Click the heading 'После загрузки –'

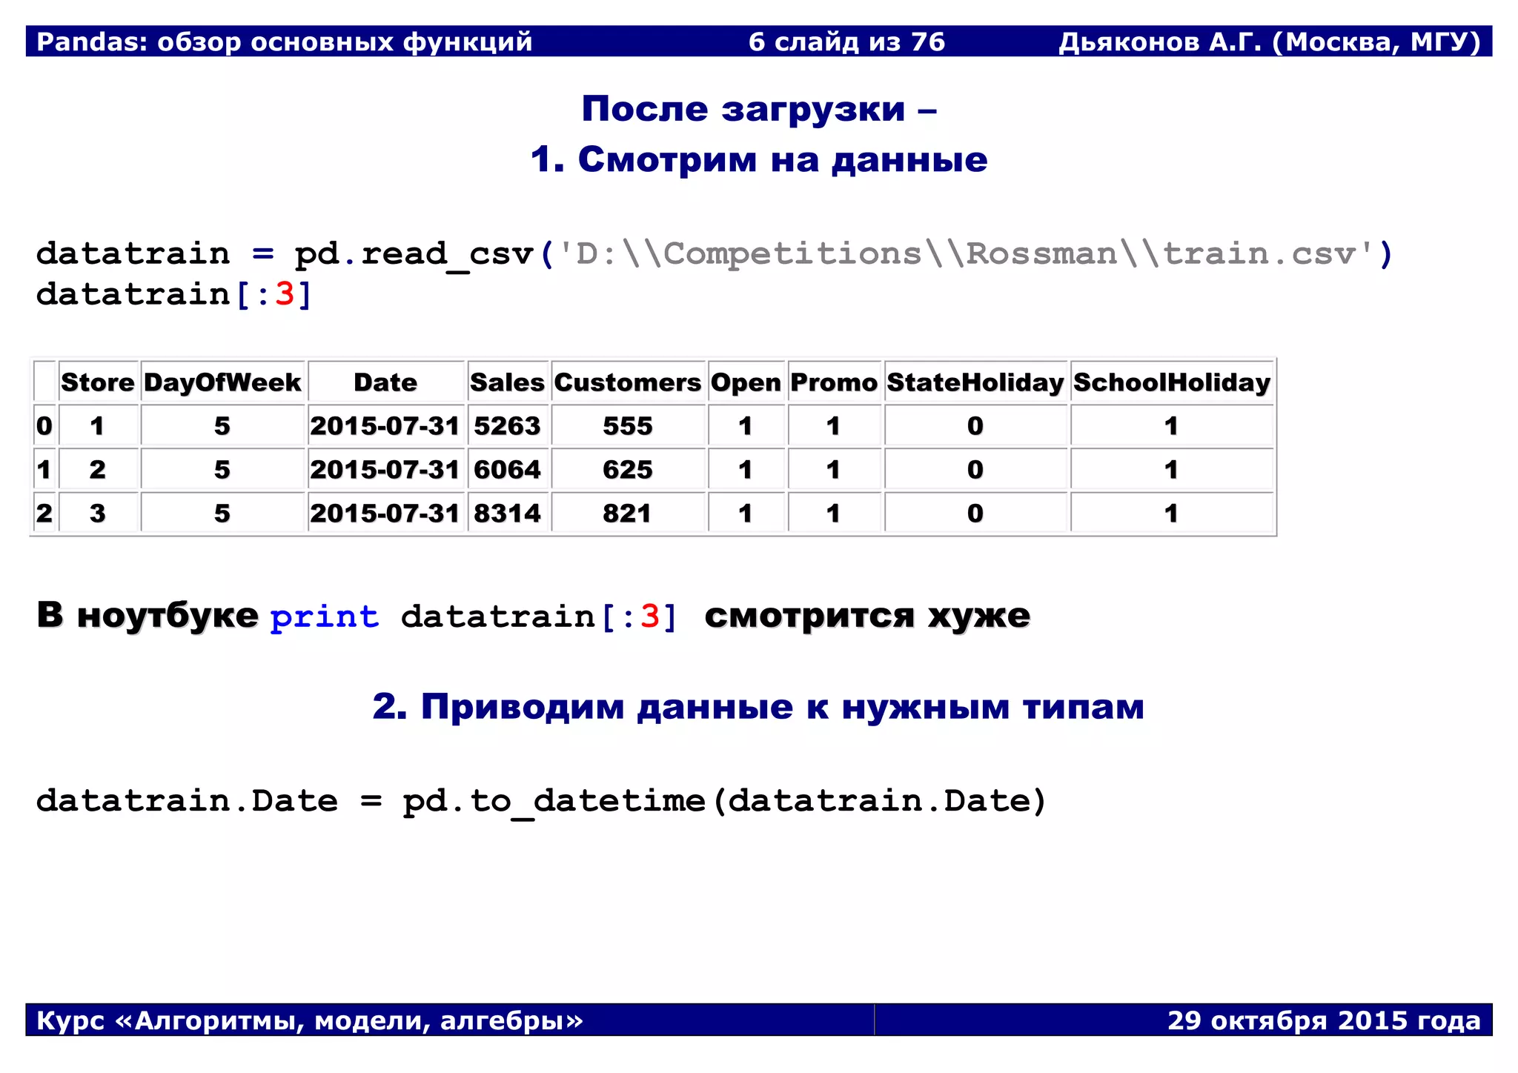click(x=759, y=109)
